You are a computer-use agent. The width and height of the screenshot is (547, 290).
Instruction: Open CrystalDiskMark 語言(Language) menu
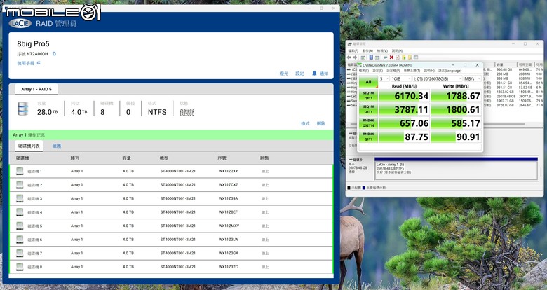pos(450,71)
